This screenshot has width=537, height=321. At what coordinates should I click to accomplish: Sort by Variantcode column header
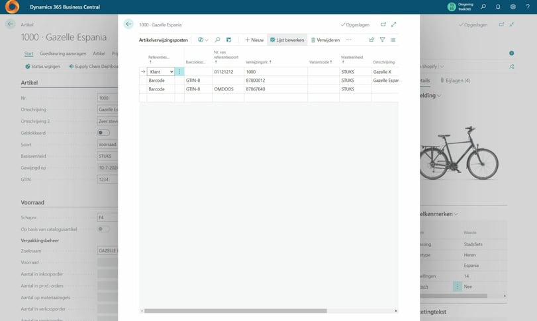[320, 62]
